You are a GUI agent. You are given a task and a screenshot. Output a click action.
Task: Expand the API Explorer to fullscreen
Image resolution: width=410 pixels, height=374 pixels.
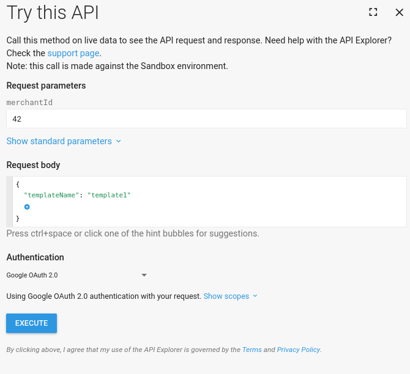[x=373, y=12]
